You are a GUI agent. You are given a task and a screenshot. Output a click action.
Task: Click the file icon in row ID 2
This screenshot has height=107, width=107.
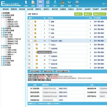point(35,25)
